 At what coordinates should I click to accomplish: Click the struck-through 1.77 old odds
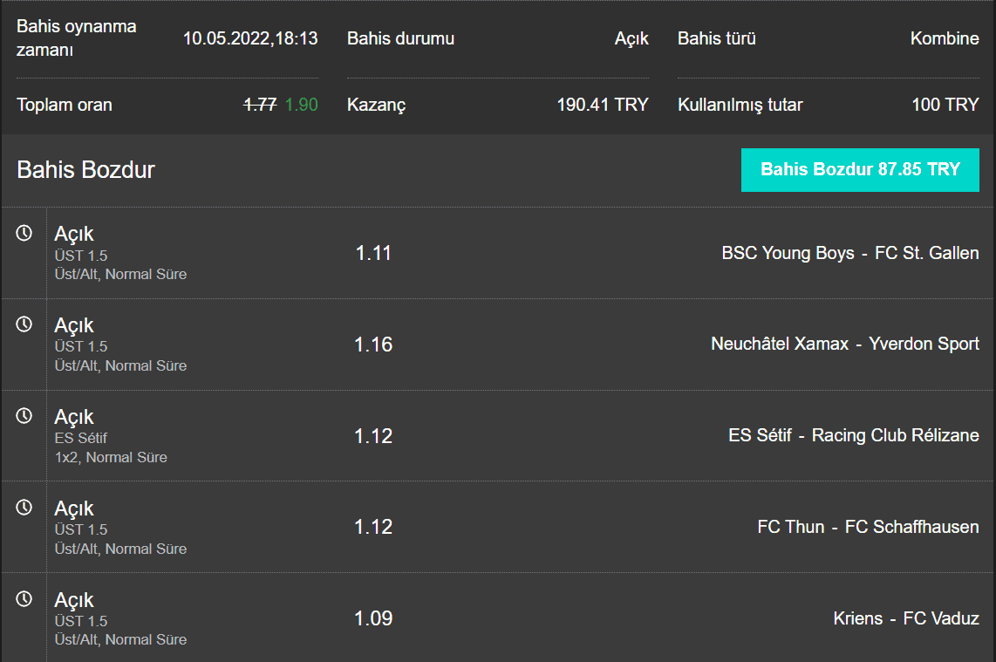pos(261,104)
